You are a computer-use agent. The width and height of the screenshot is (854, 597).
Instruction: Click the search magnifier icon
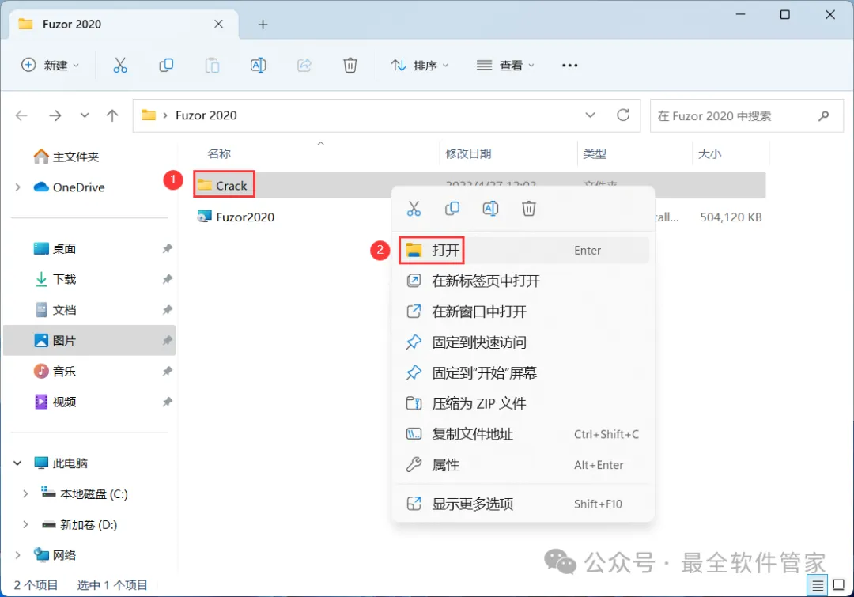tap(823, 115)
